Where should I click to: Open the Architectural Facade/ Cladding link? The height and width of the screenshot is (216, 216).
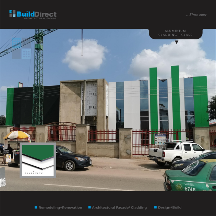(119, 207)
